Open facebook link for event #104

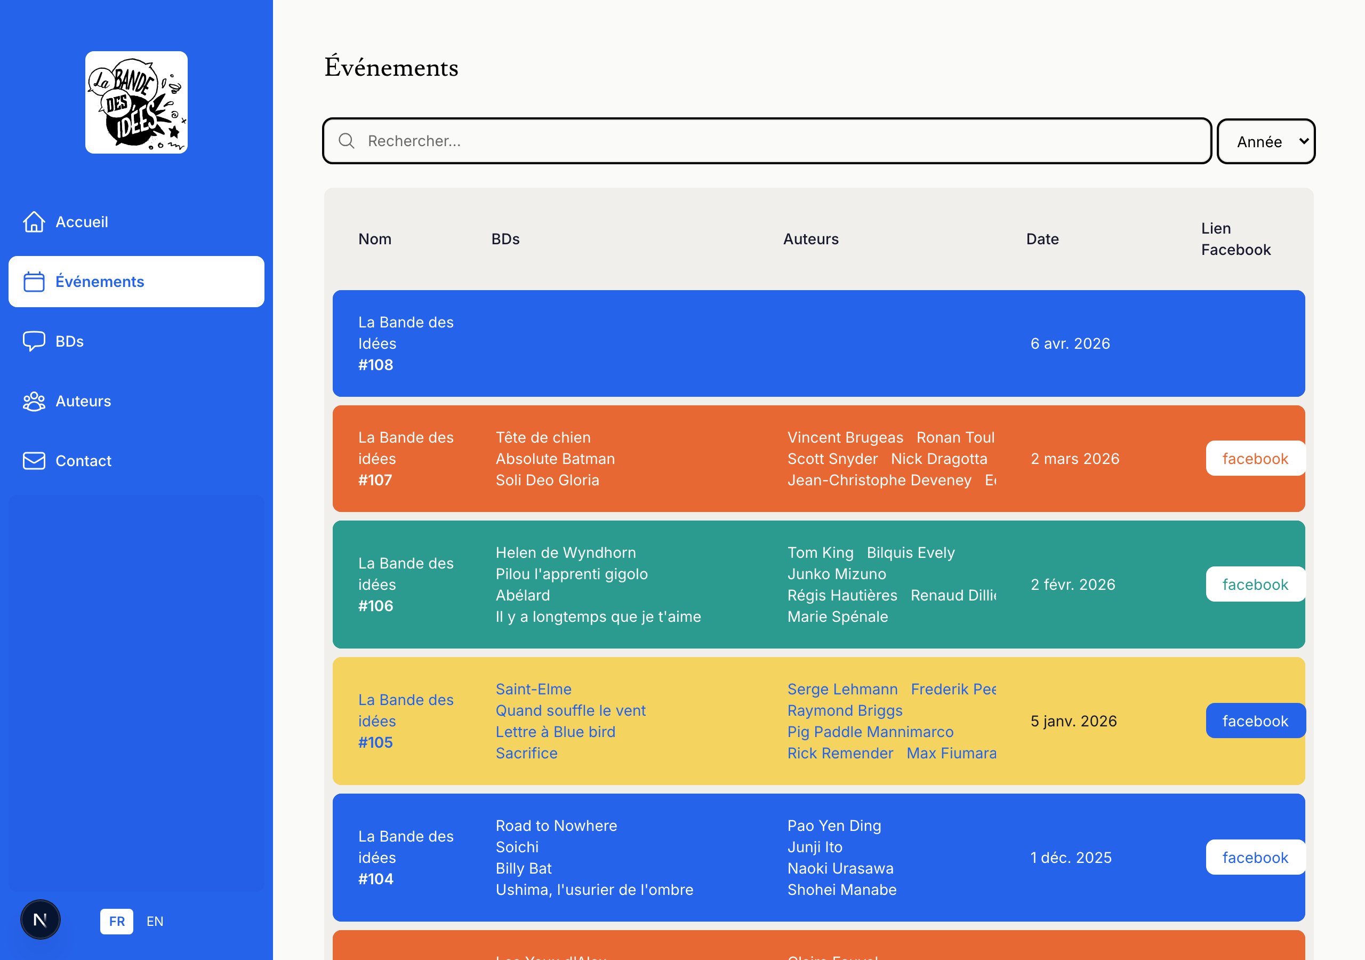pos(1255,858)
